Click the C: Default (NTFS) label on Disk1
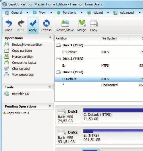The image size is (143, 151). (x=97, y=115)
